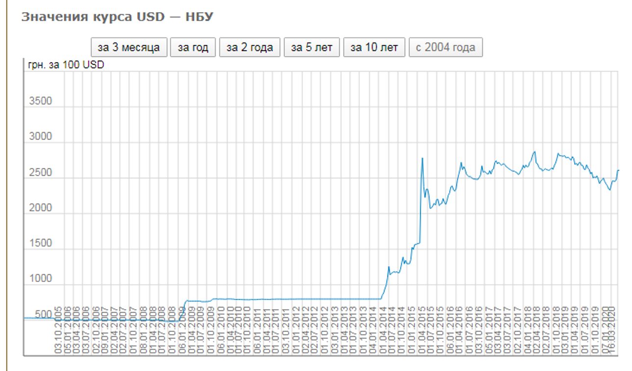Click the sharp 2015 peak on the chart line
The width and height of the screenshot is (632, 371).
[422, 158]
